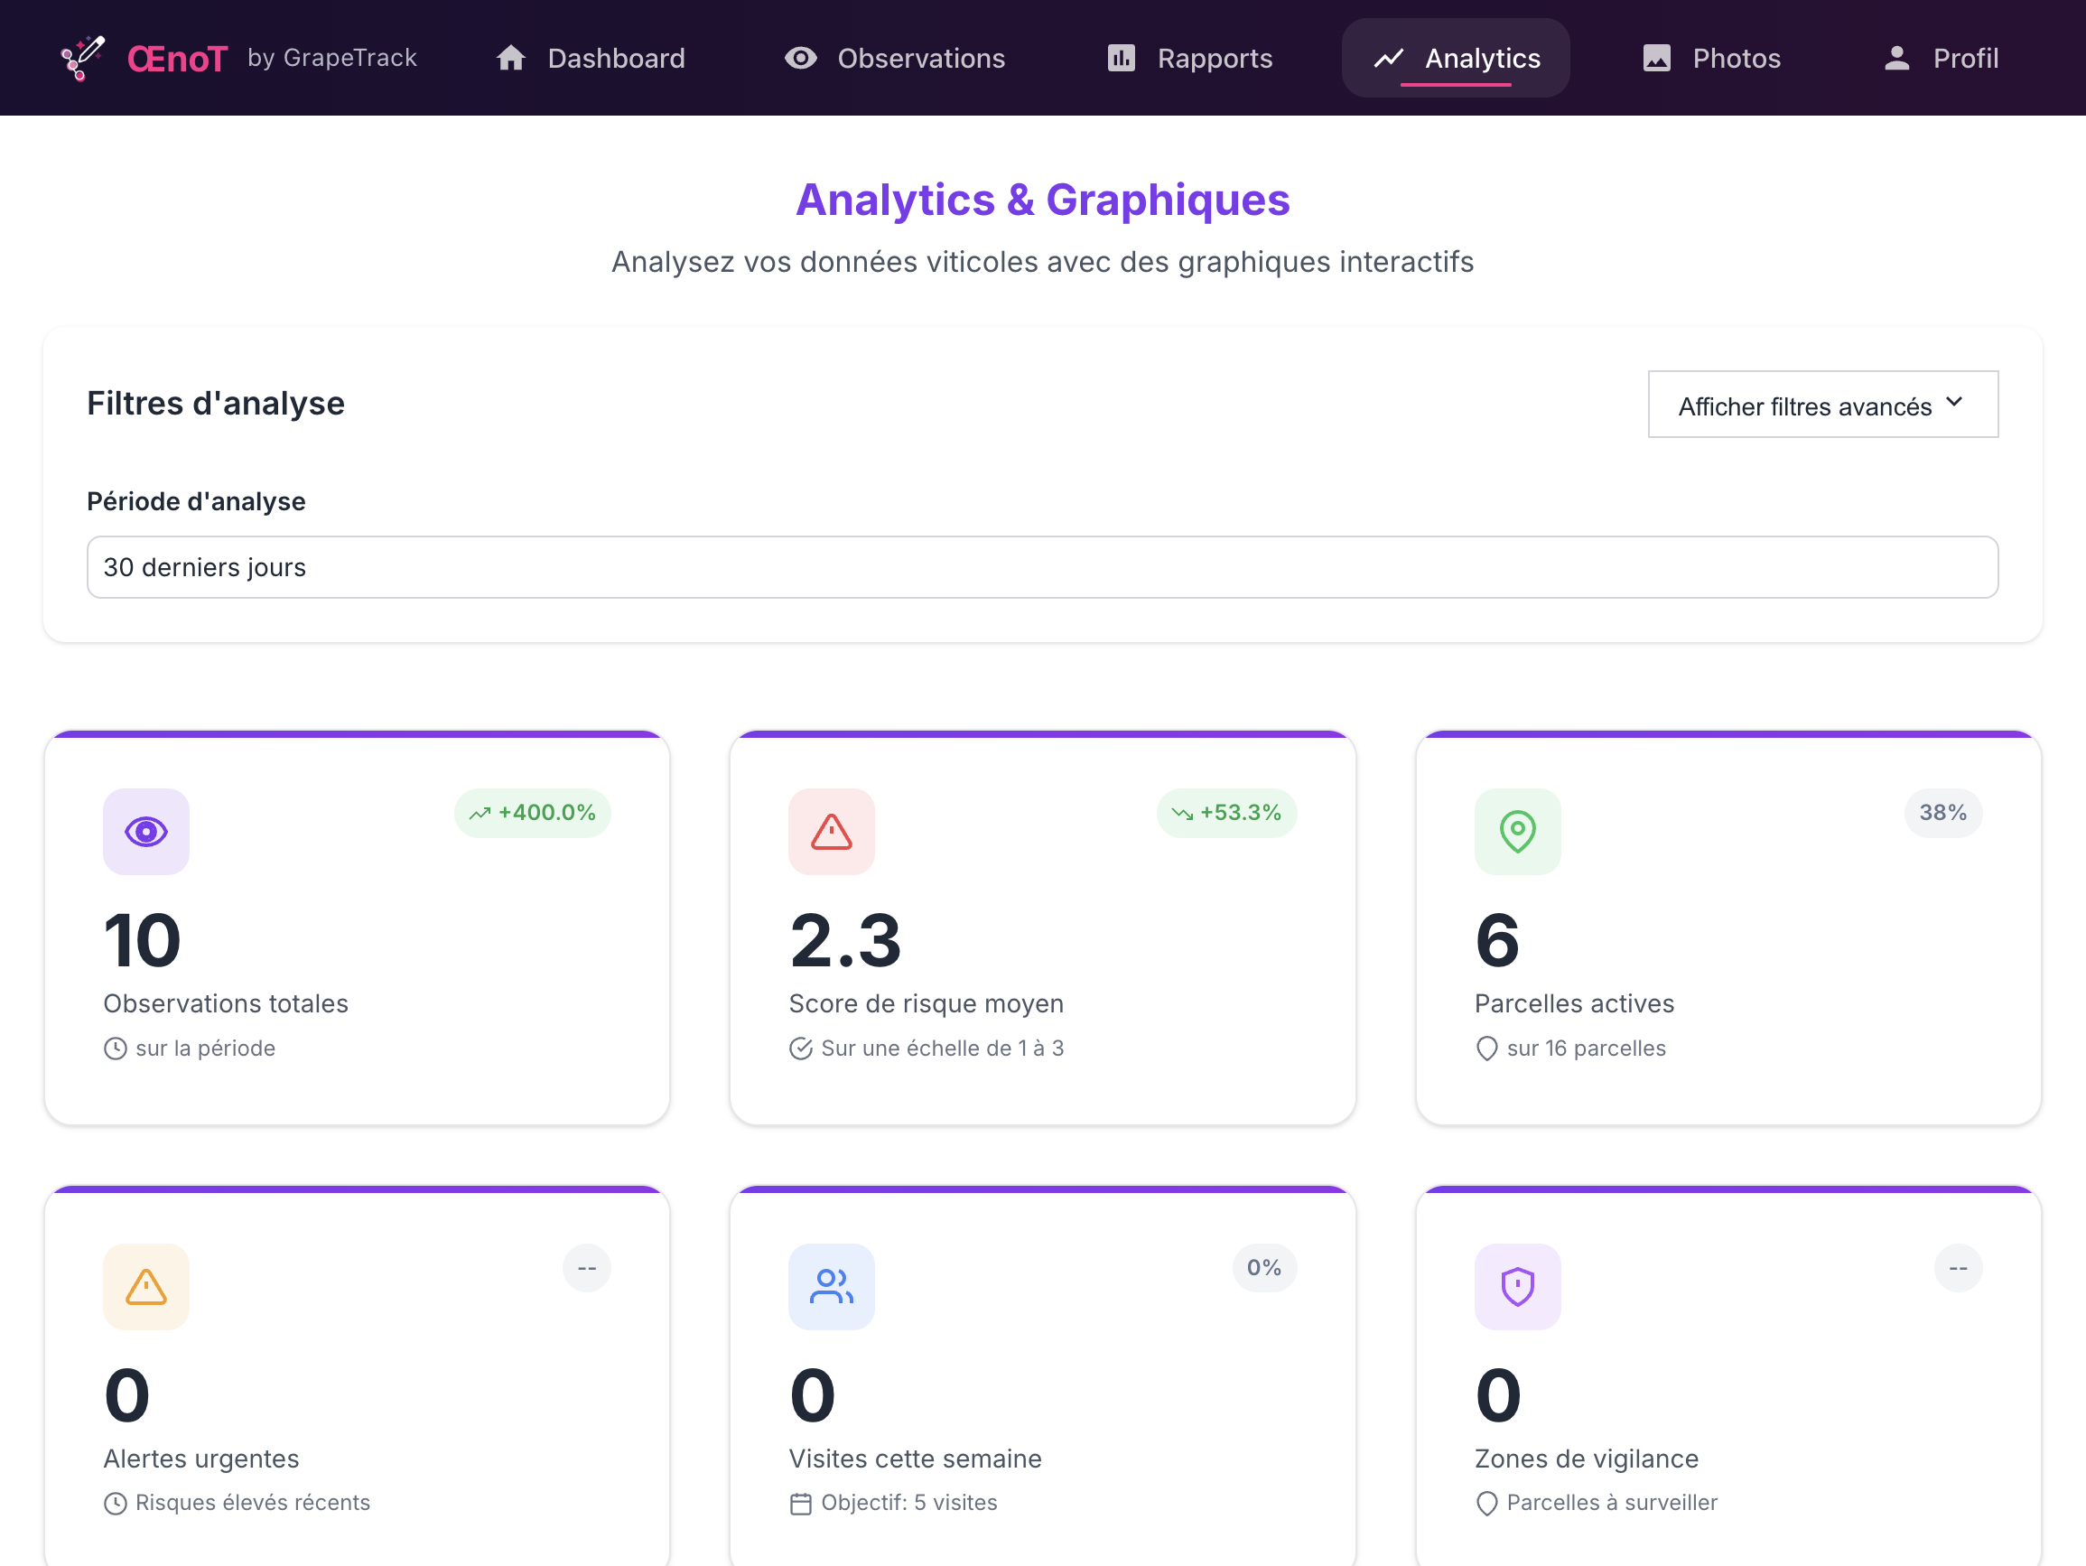
Task: Click the downward trend arrow in +53.3% badge
Action: (1182, 813)
